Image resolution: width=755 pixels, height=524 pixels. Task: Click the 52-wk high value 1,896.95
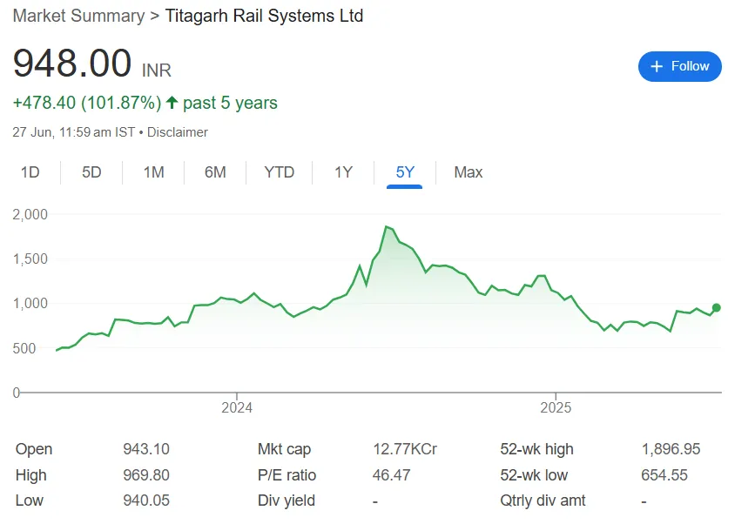(671, 449)
